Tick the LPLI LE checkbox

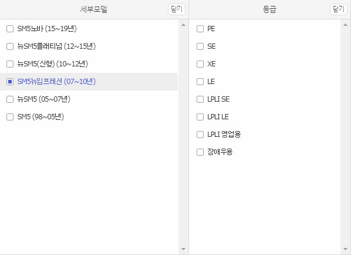200,117
